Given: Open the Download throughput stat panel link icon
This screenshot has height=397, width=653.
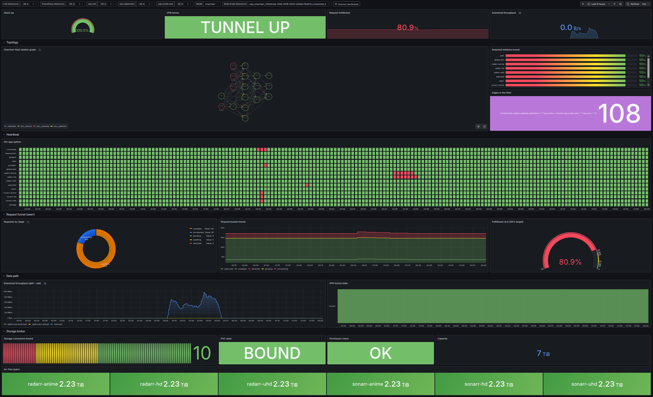Looking at the screenshot, I should (520, 13).
